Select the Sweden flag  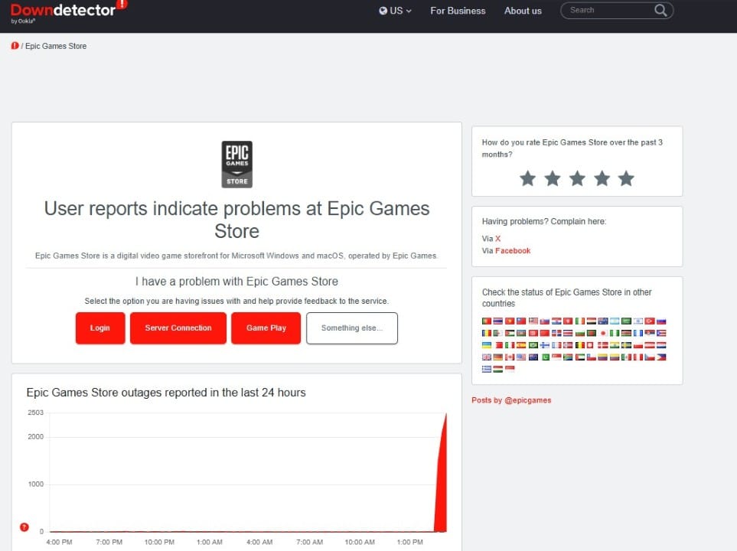pos(627,345)
